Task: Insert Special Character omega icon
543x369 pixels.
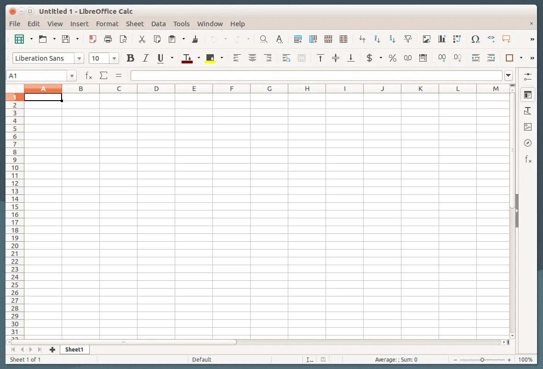Action: [475, 39]
